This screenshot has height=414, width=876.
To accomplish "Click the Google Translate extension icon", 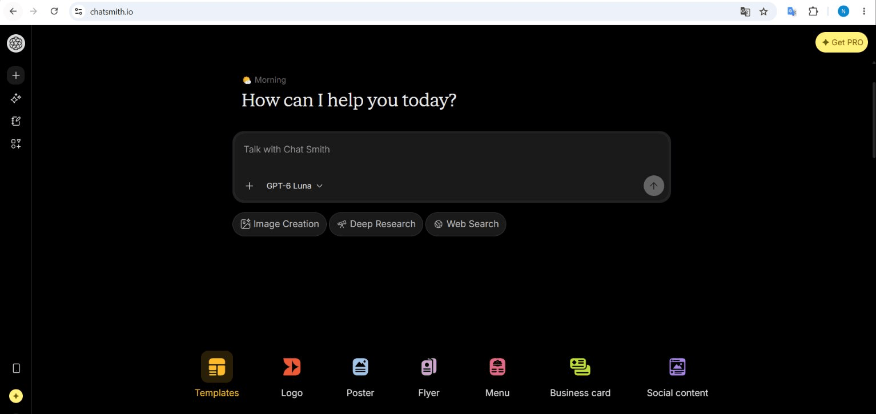I will pyautogui.click(x=792, y=11).
